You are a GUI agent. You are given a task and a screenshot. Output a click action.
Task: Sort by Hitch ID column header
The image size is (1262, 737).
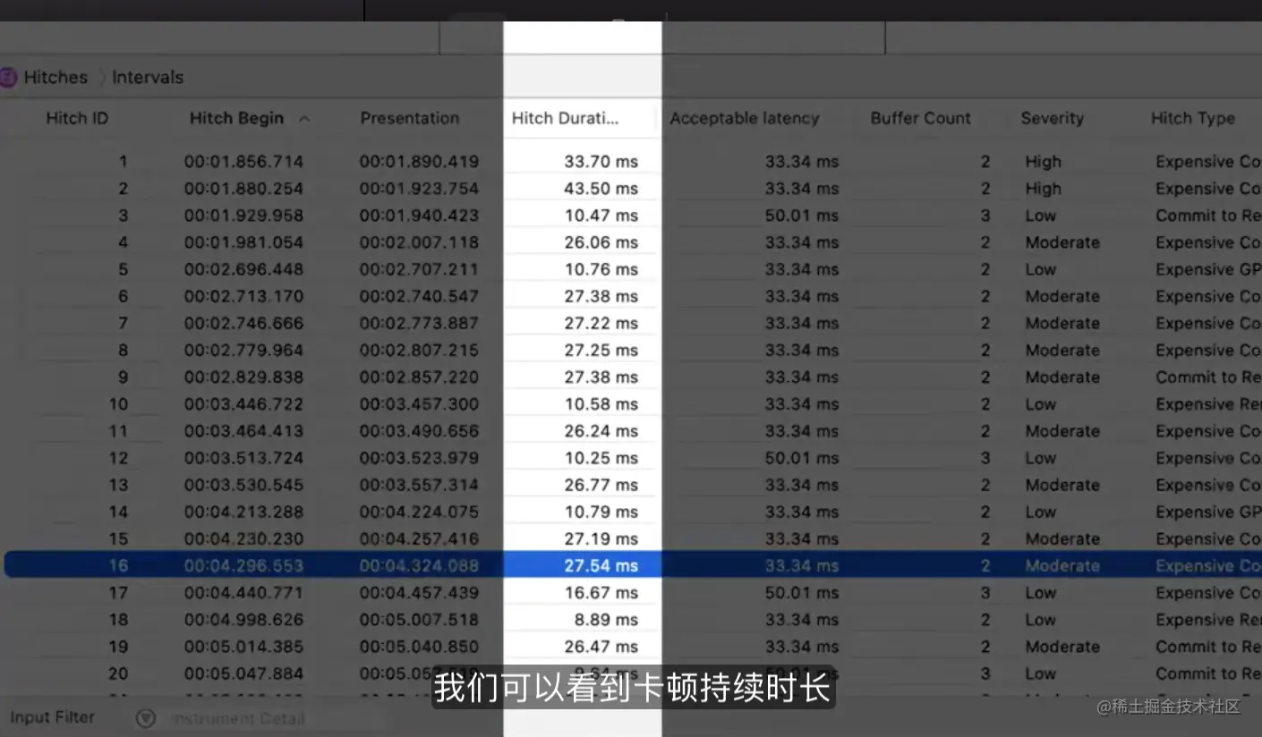pos(77,118)
